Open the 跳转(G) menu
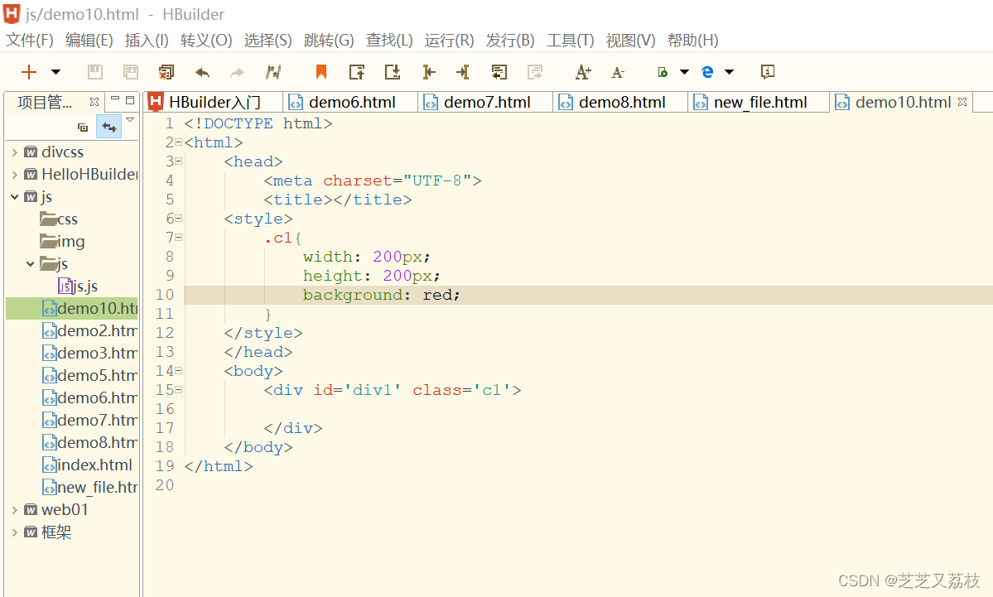 [x=330, y=41]
